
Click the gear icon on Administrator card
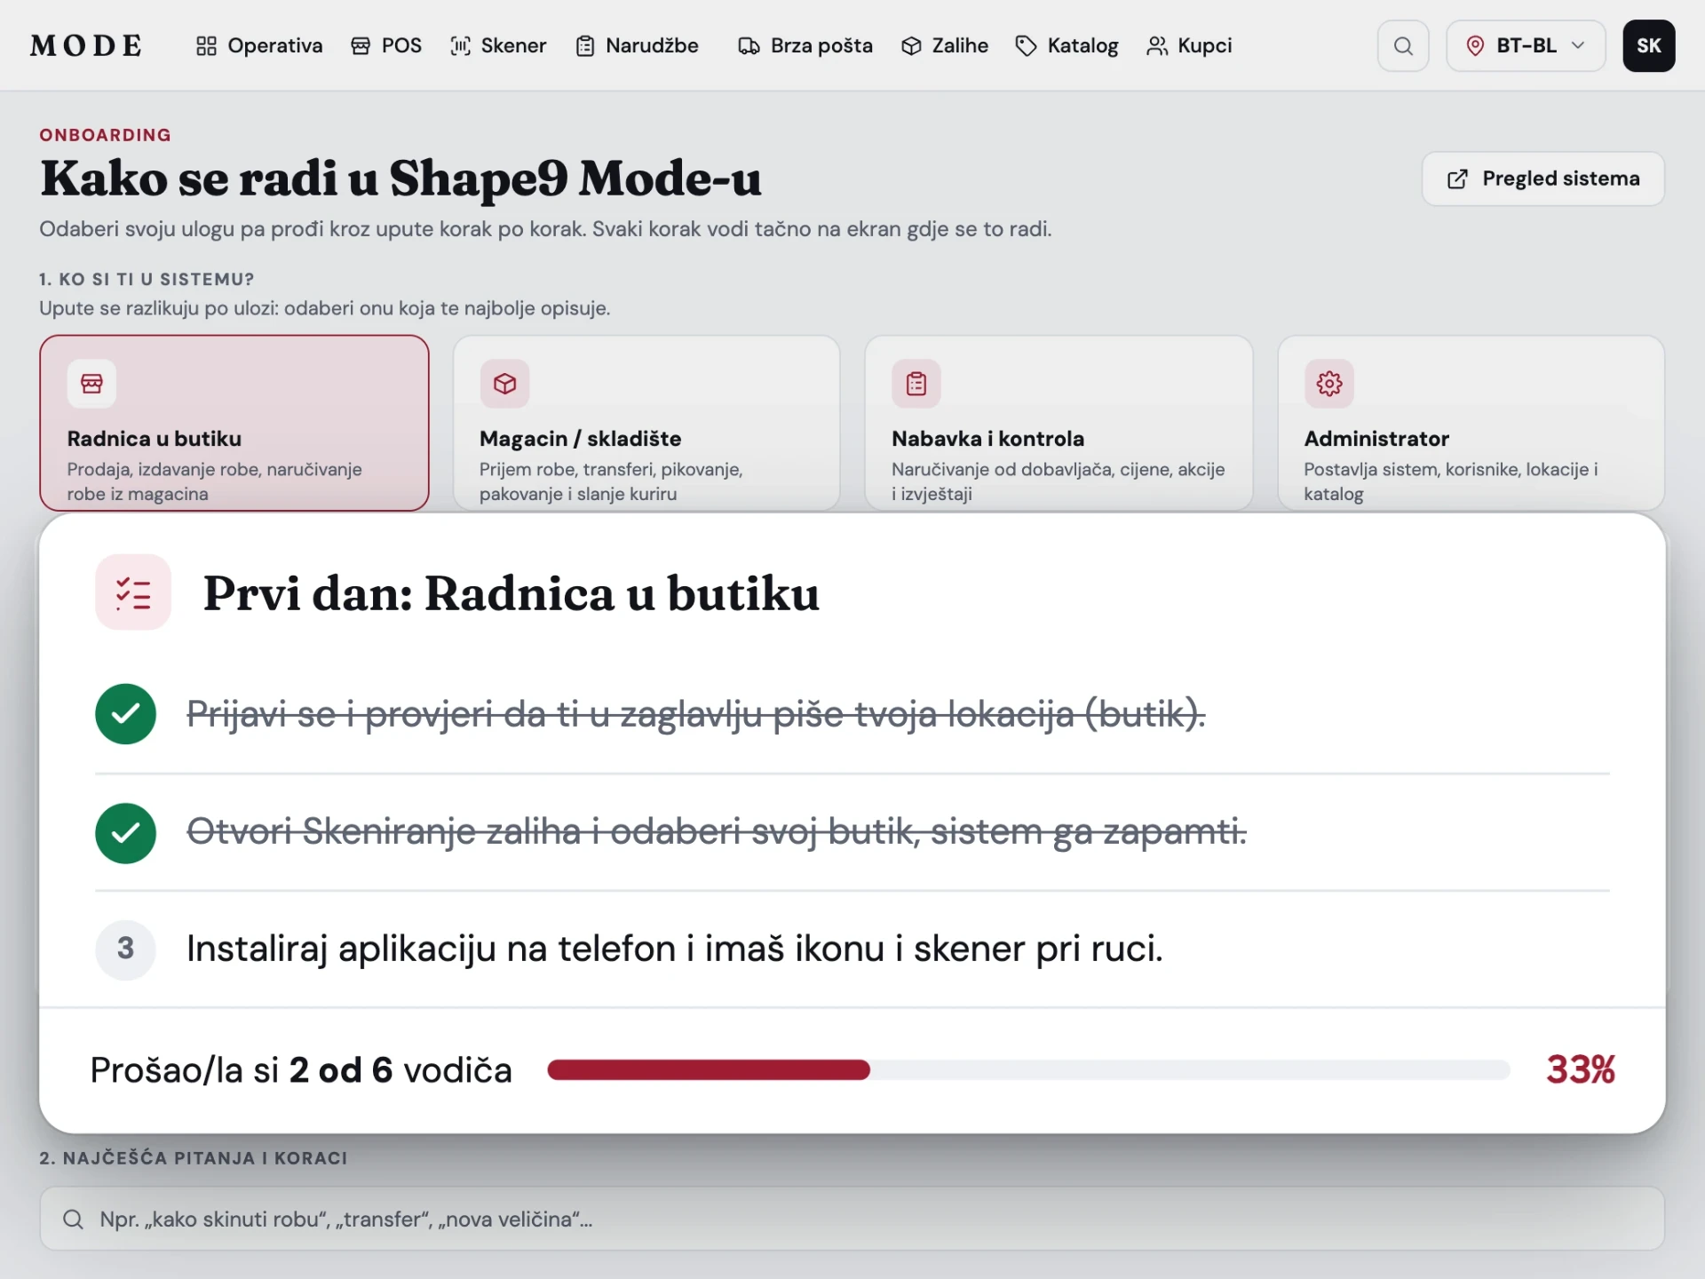[1329, 384]
